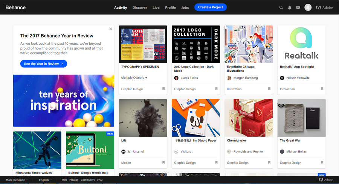Image resolution: width=339 pixels, height=184 pixels.
Task: Go to the Discover tab
Action: tap(140, 8)
